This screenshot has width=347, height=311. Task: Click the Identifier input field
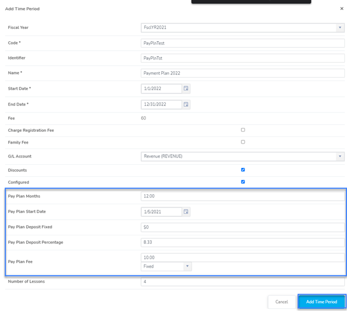click(242, 58)
